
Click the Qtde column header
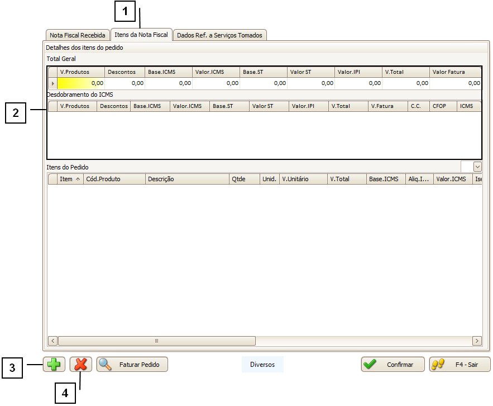point(245,179)
